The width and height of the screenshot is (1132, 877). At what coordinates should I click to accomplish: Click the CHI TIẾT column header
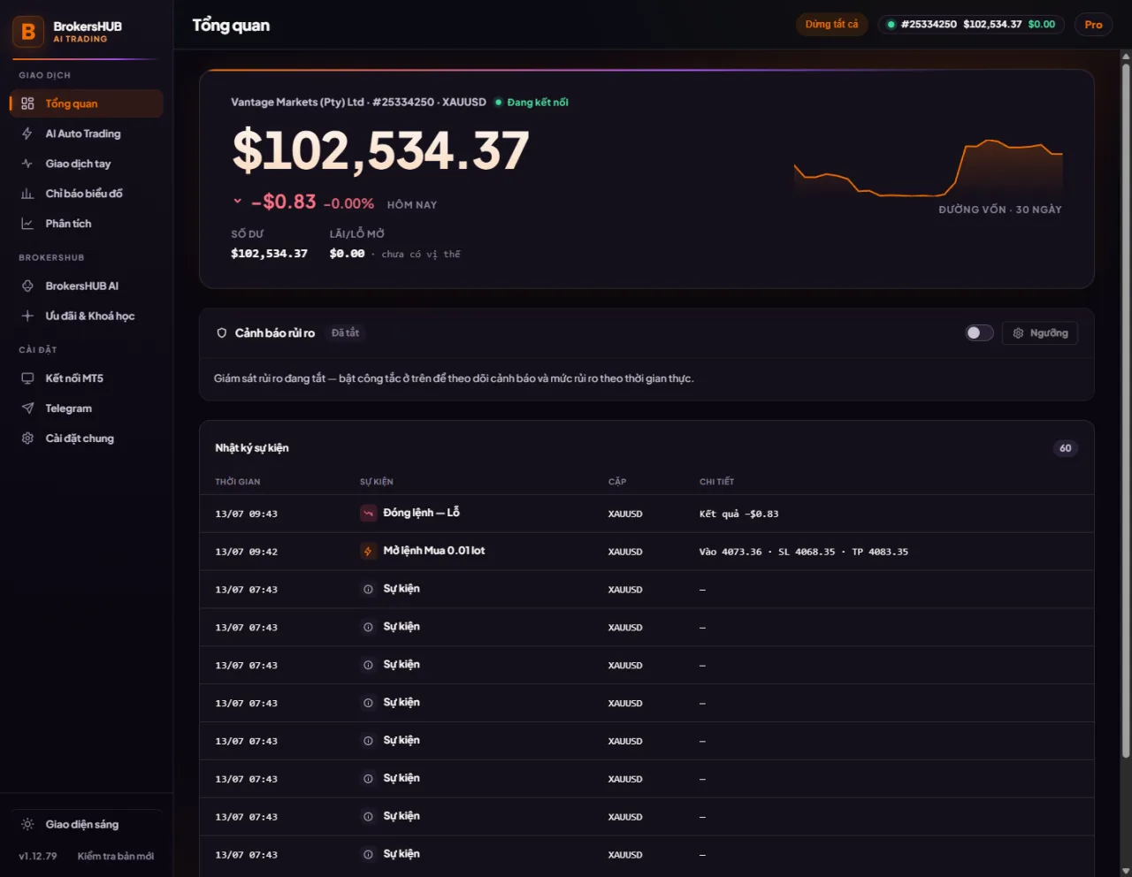coord(716,482)
